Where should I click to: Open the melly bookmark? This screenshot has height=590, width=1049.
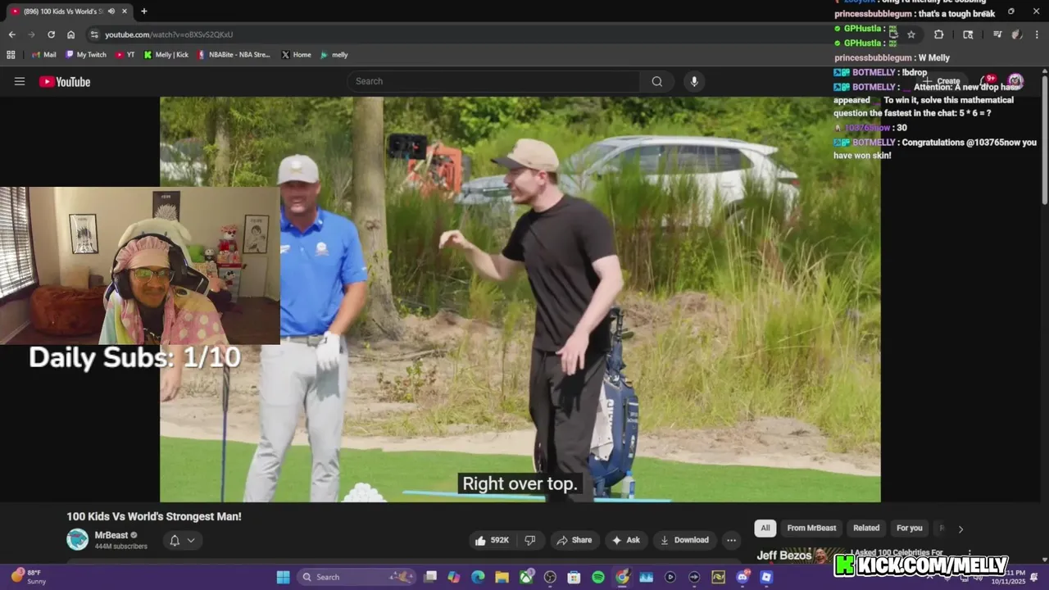coord(334,55)
